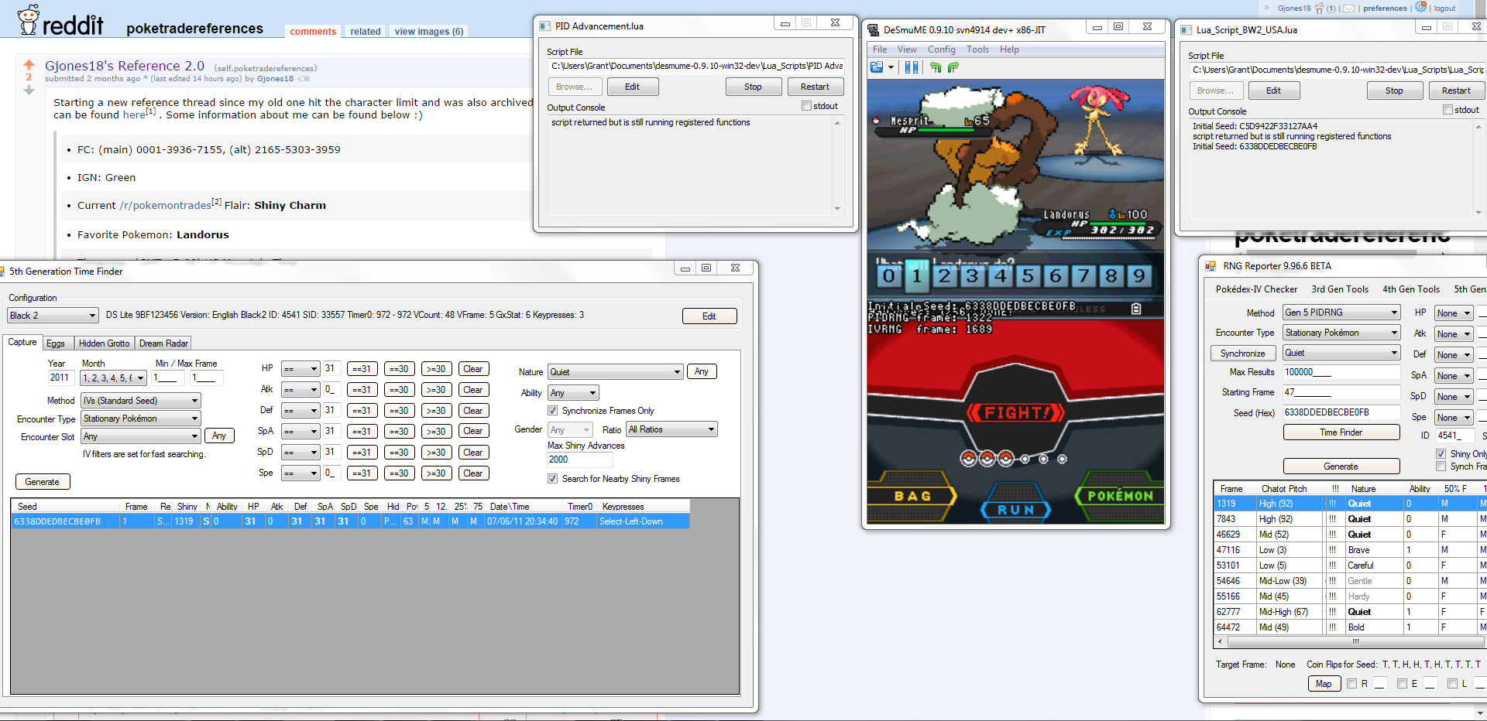Click the rotate left green arrow in DeSmuME
The image size is (1487, 721).
(x=936, y=67)
